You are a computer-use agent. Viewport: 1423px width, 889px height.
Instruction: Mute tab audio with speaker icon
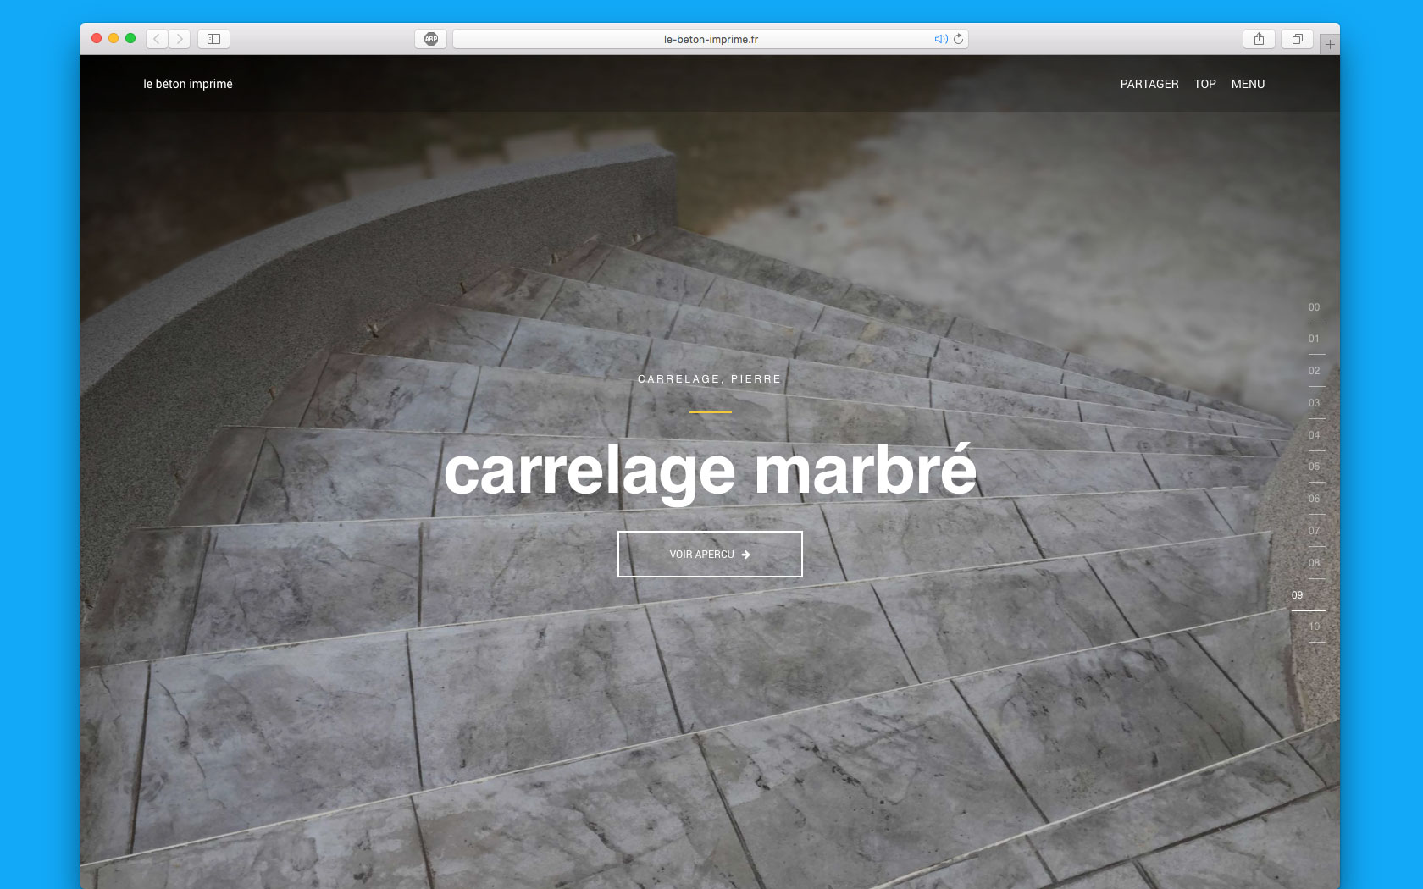click(x=940, y=39)
